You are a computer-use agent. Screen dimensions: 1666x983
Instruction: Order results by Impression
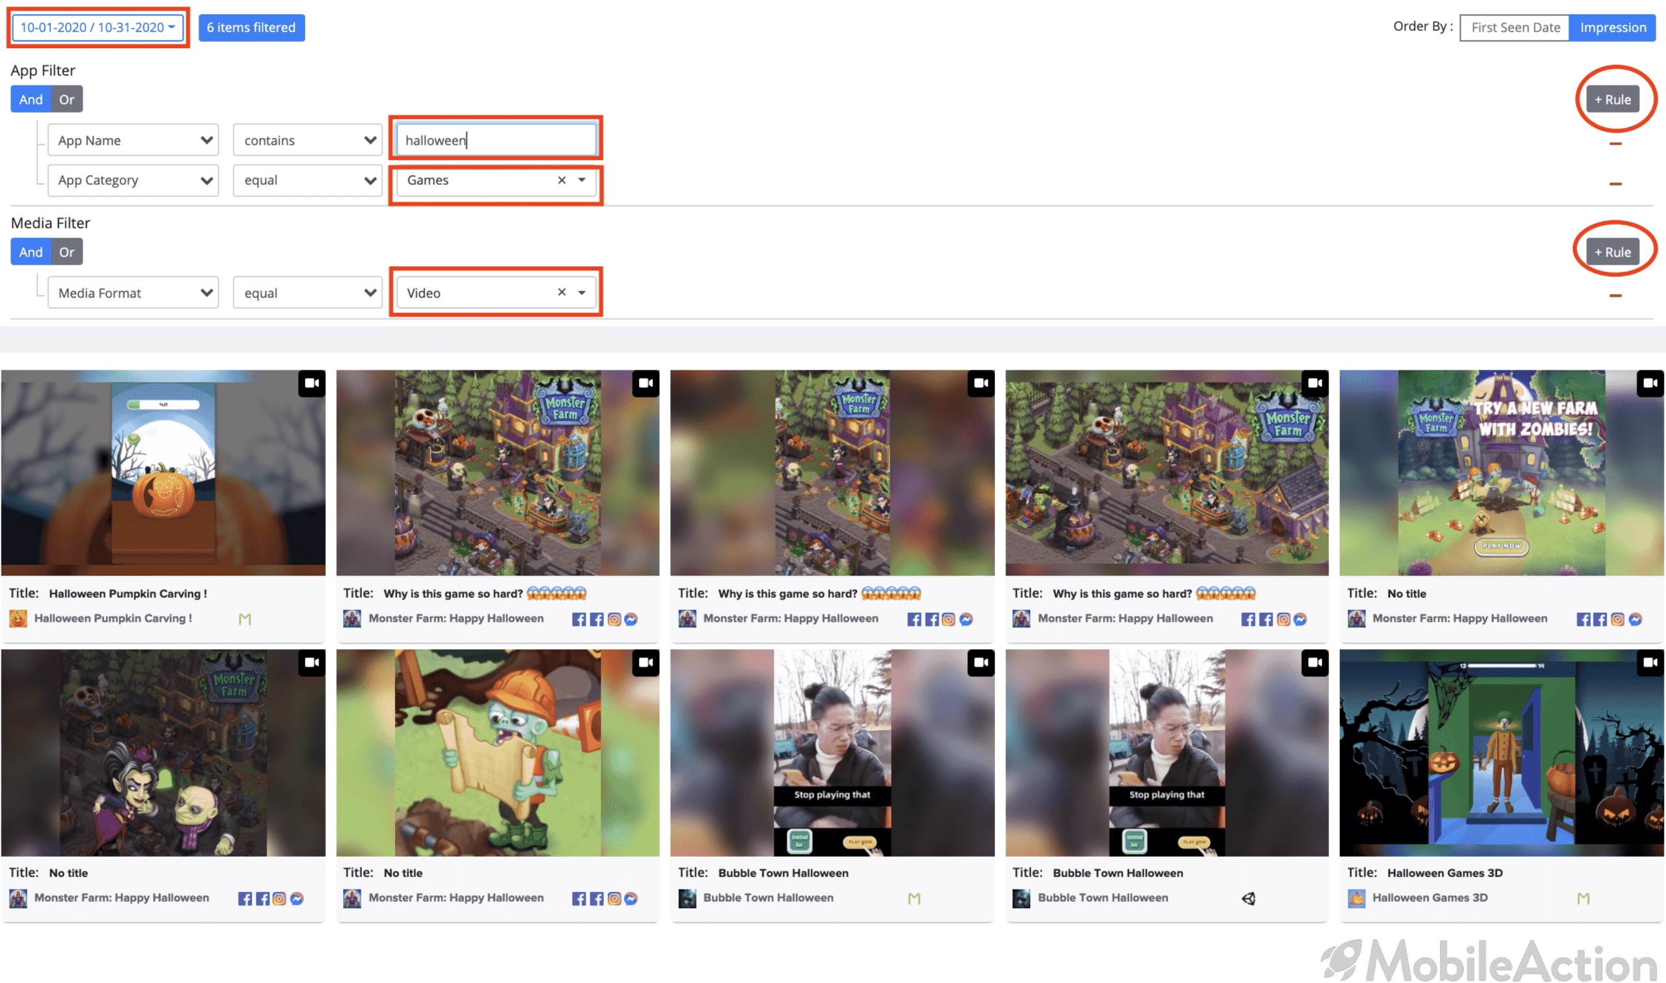pyautogui.click(x=1612, y=27)
